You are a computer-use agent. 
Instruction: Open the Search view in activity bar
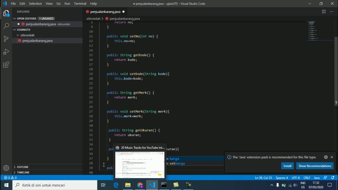click(x=6, y=26)
